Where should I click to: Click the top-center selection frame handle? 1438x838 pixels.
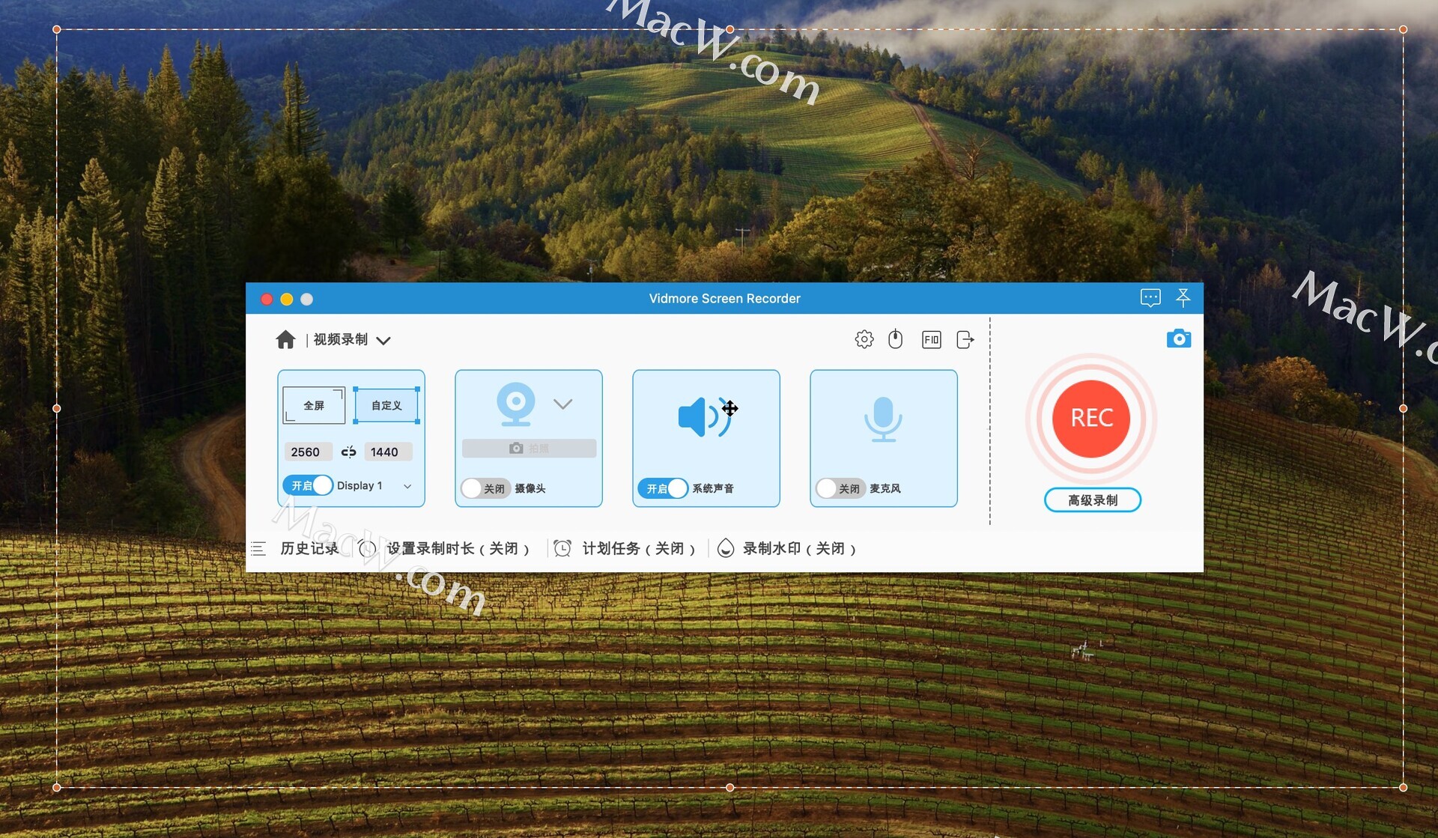point(730,29)
